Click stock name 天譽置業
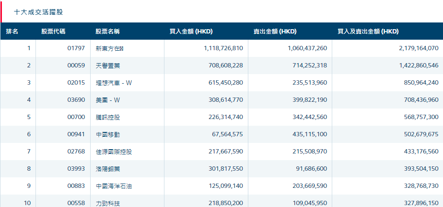This screenshot has height=207, width=443. [108, 65]
